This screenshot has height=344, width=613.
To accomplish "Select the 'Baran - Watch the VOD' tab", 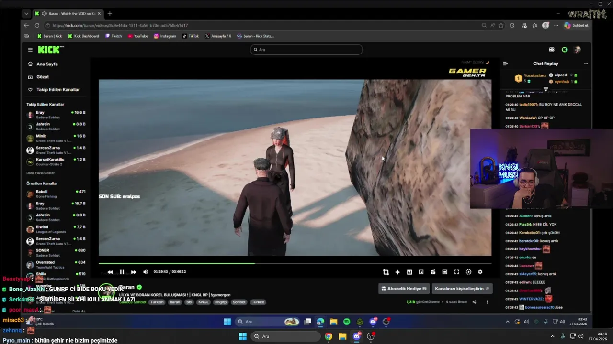I will (x=68, y=14).
